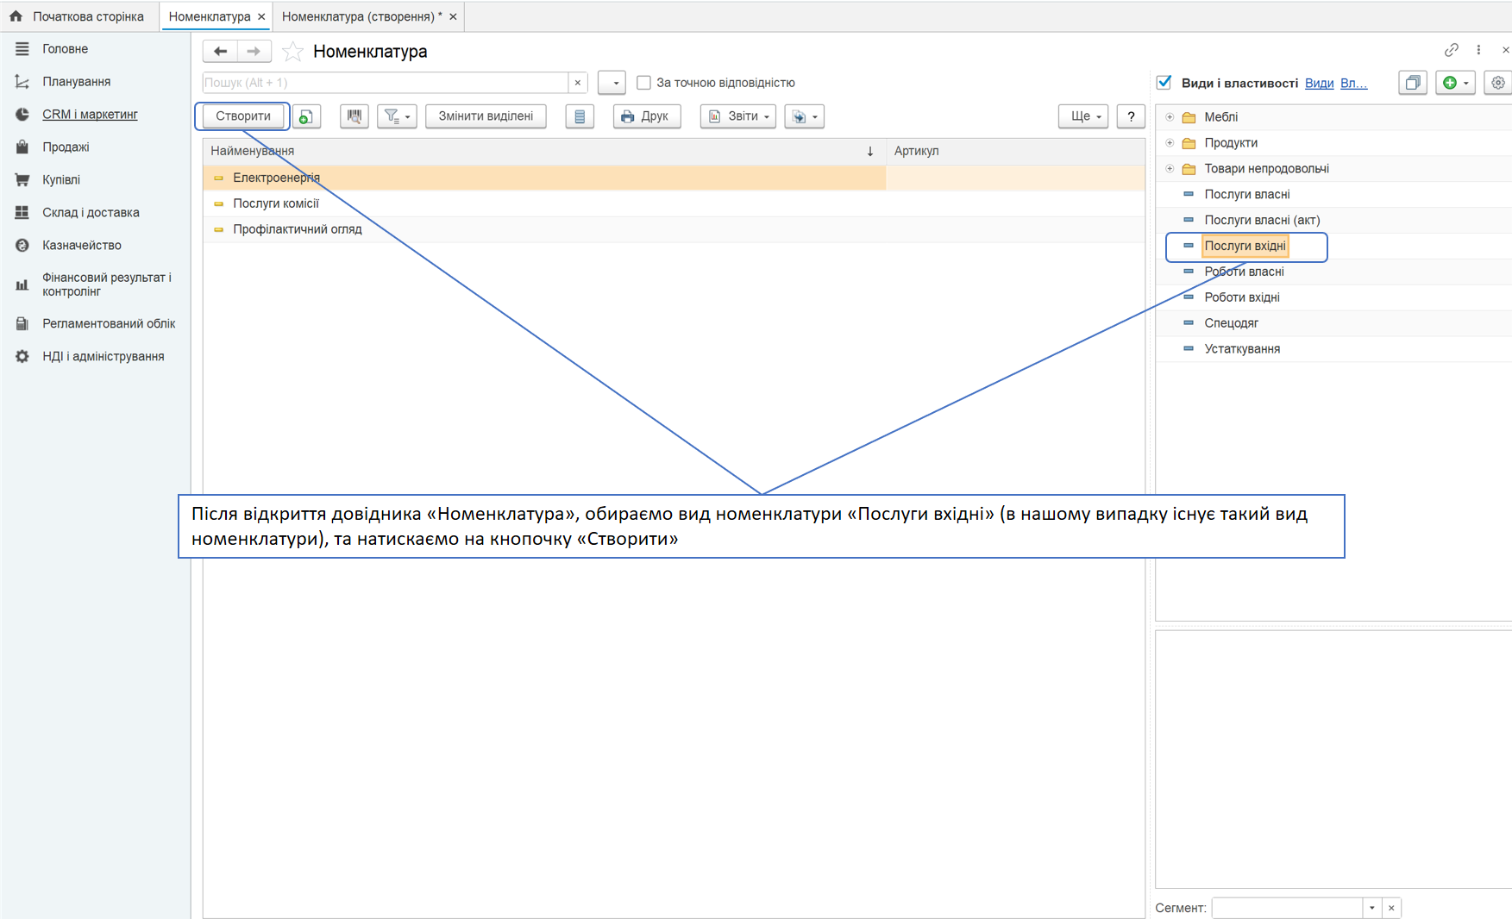Click the НДІ і адміністрування gear icon
The width and height of the screenshot is (1512, 919).
(x=22, y=357)
